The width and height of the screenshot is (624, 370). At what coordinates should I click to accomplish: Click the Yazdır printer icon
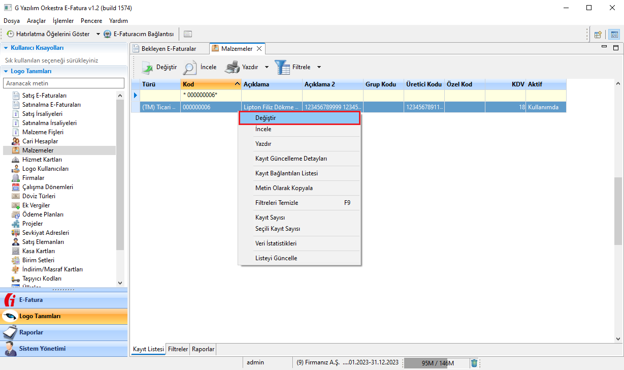click(232, 67)
